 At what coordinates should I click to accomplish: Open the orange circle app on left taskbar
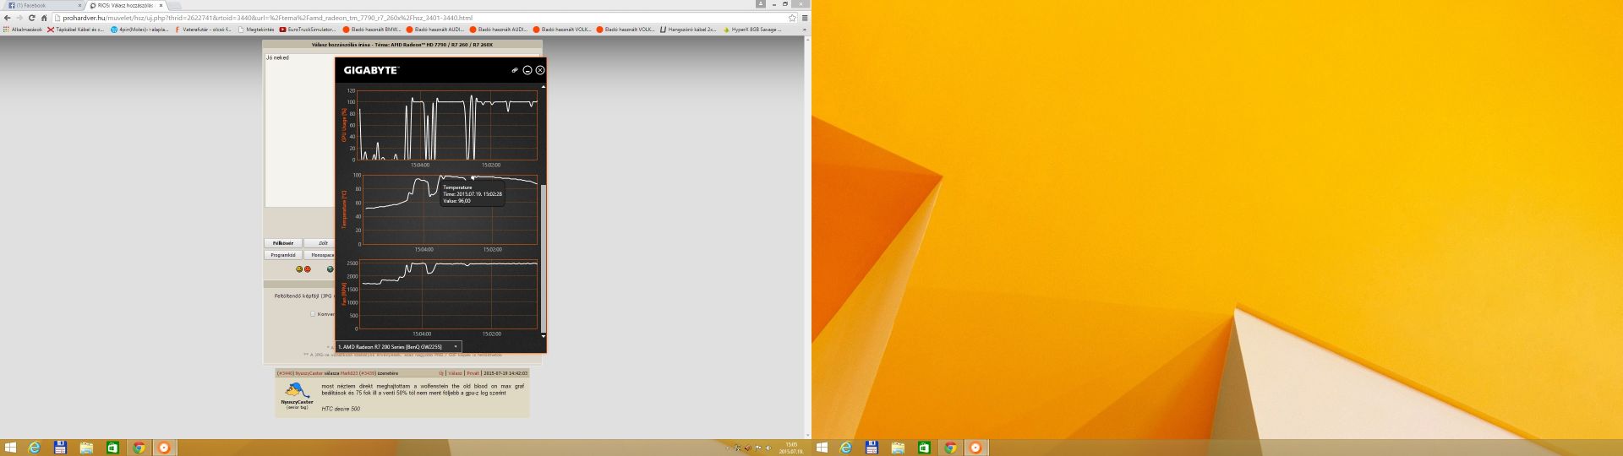(x=164, y=448)
